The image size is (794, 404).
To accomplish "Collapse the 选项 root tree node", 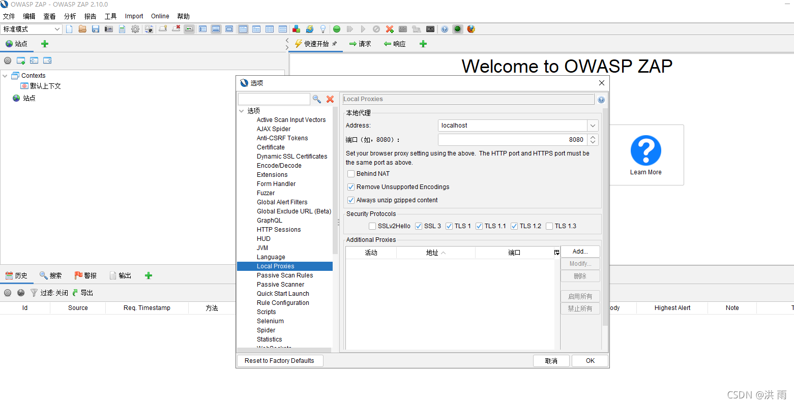I will click(x=242, y=111).
